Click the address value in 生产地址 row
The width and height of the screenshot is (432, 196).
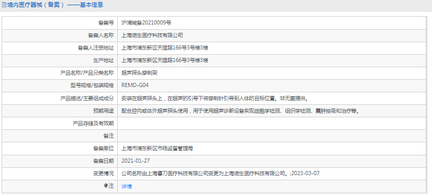coord(165,60)
